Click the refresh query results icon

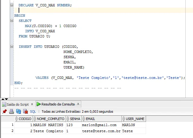click(18, 111)
